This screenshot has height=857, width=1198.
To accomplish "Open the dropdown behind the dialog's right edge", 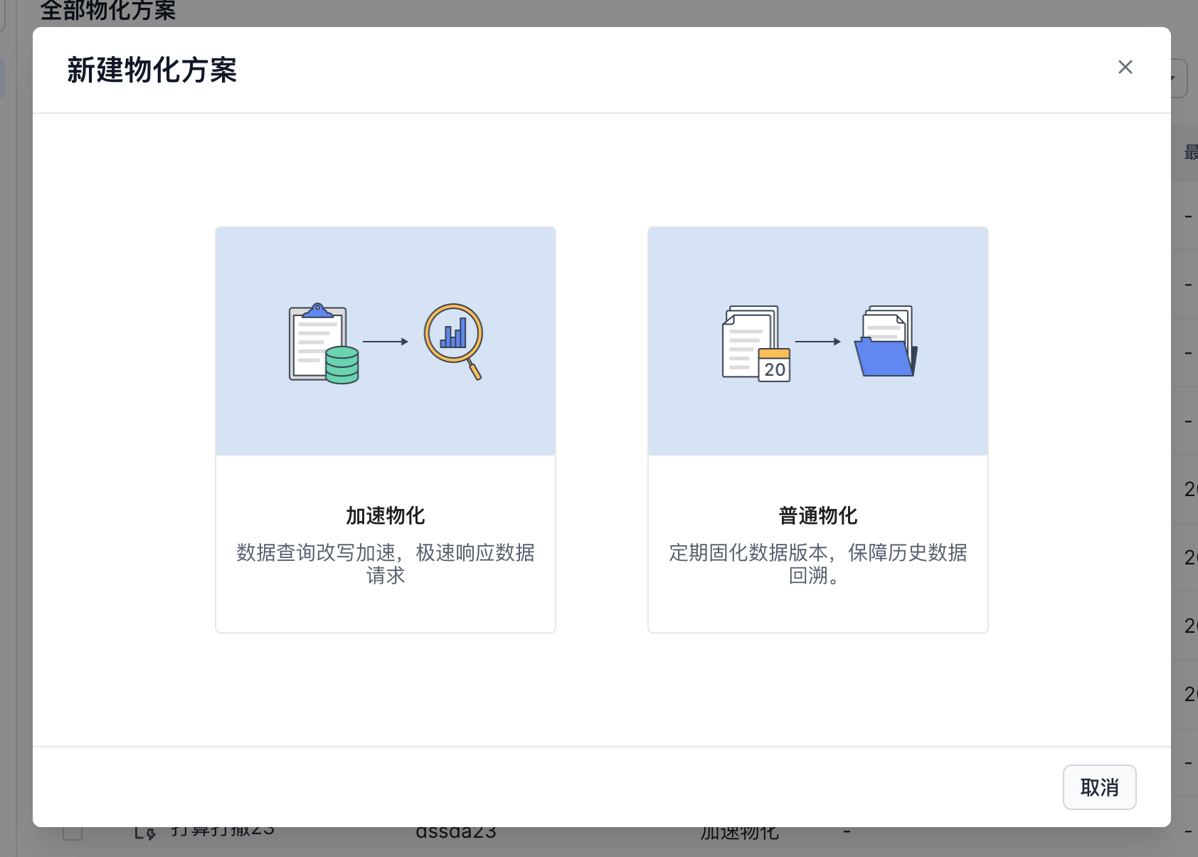I will coord(1179,78).
